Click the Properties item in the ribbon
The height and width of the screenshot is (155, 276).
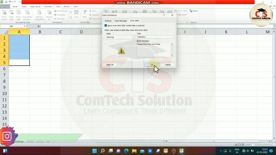(x=60, y=15)
